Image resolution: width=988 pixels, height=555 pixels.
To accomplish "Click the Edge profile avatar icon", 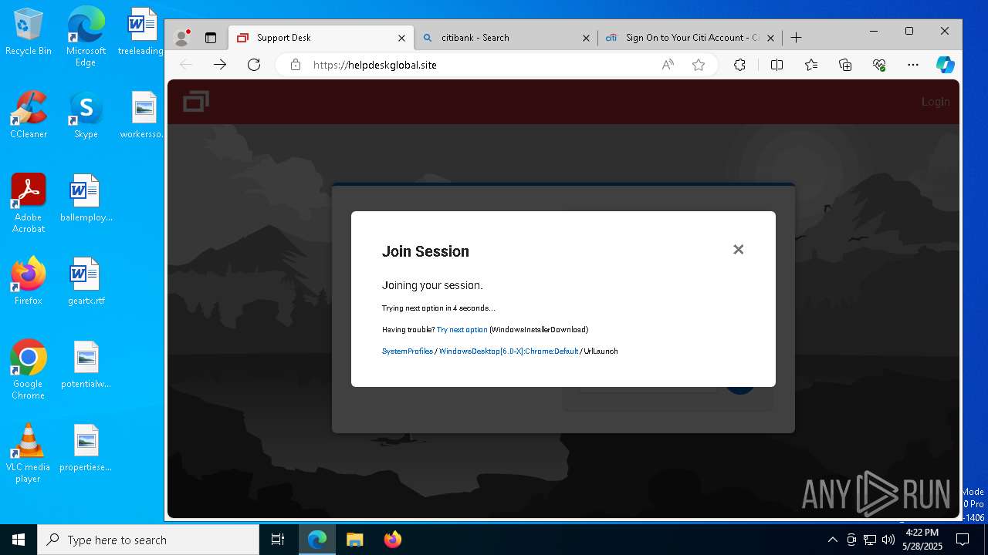I will 182,37.
